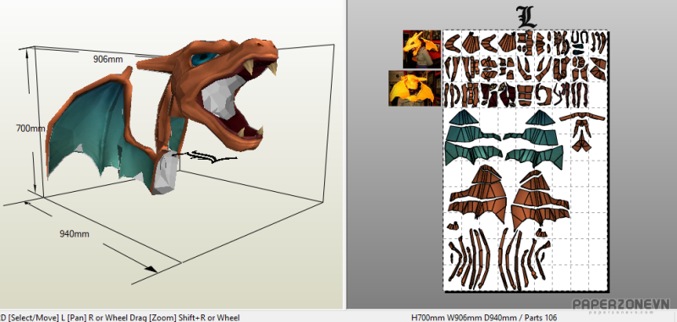Select Charizard's blue eye on the 3D model
Viewport: 677px width, 322px height.
pyautogui.click(x=204, y=58)
